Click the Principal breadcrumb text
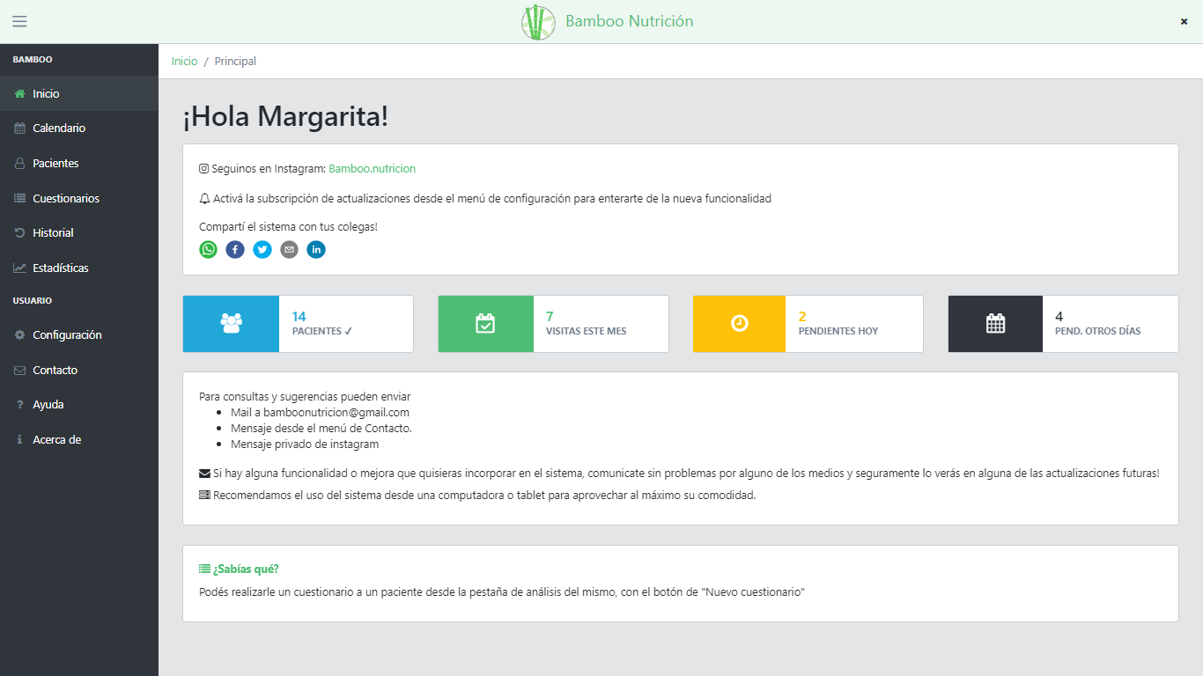 tap(236, 62)
